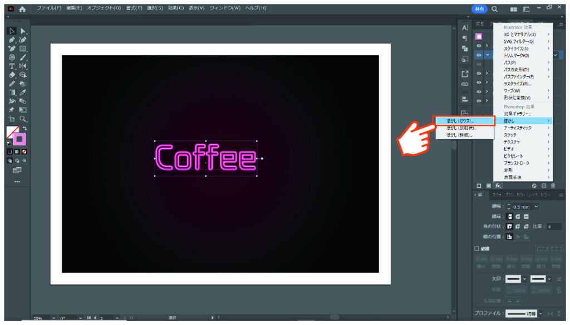Select the Eraser tool
Image resolution: width=570 pixels, height=325 pixels.
(12, 75)
